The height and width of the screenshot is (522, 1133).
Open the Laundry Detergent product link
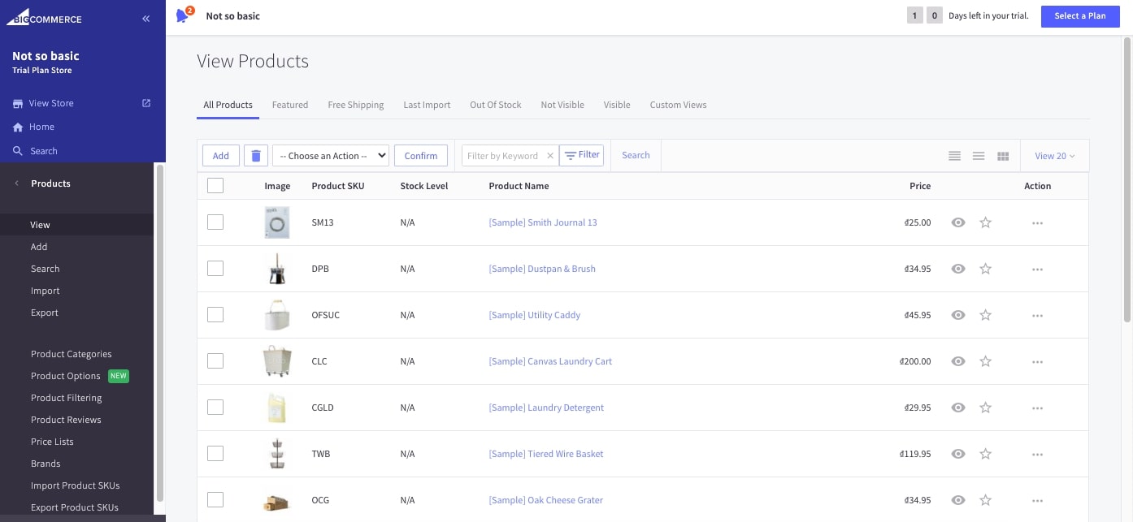545,408
